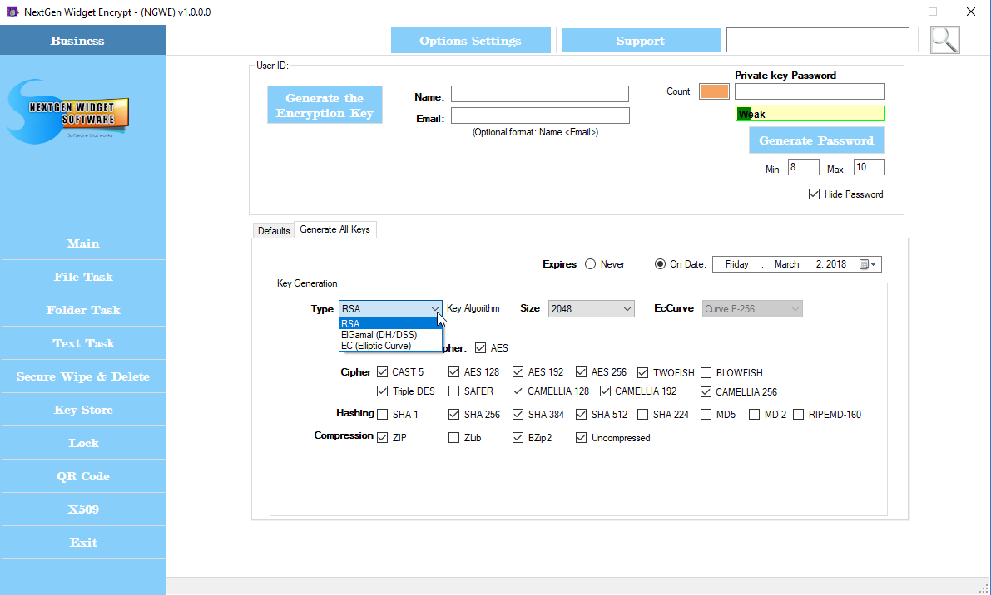Viewport: 991px width, 595px height.
Task: Click the expiry date field
Action: (796, 264)
